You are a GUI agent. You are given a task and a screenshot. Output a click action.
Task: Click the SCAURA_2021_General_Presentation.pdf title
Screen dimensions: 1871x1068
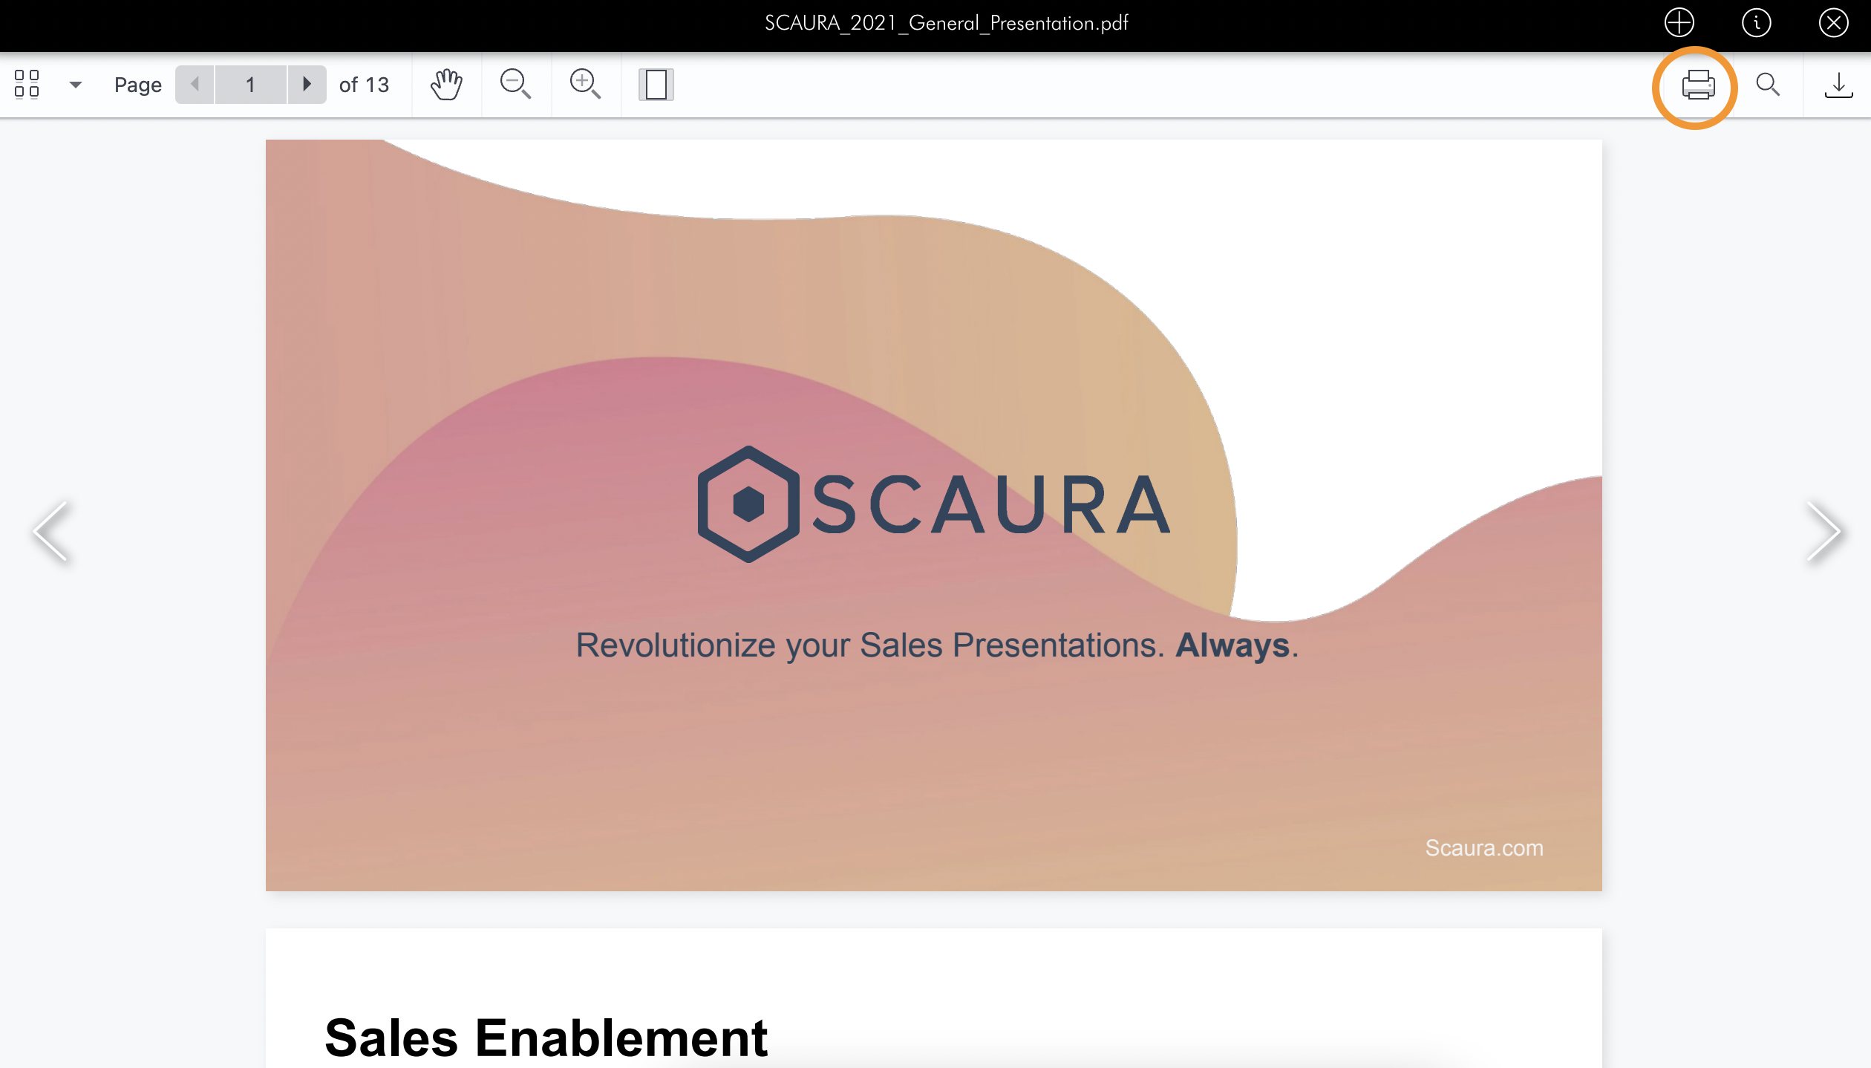point(947,23)
